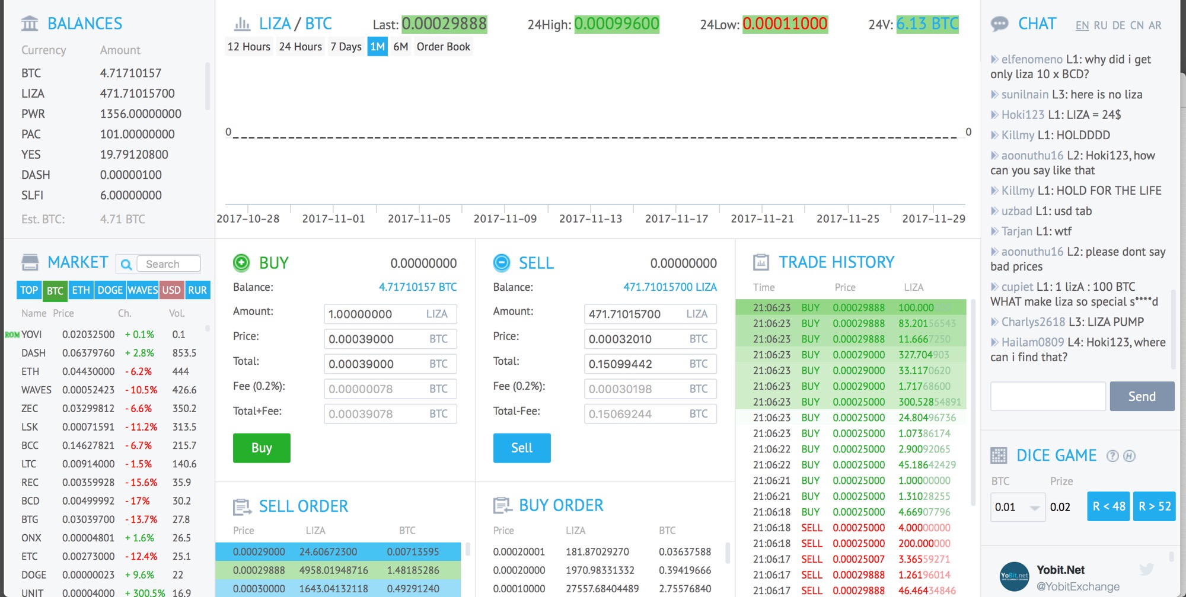
Task: Switch to the DOGE market tab
Action: pos(110,290)
